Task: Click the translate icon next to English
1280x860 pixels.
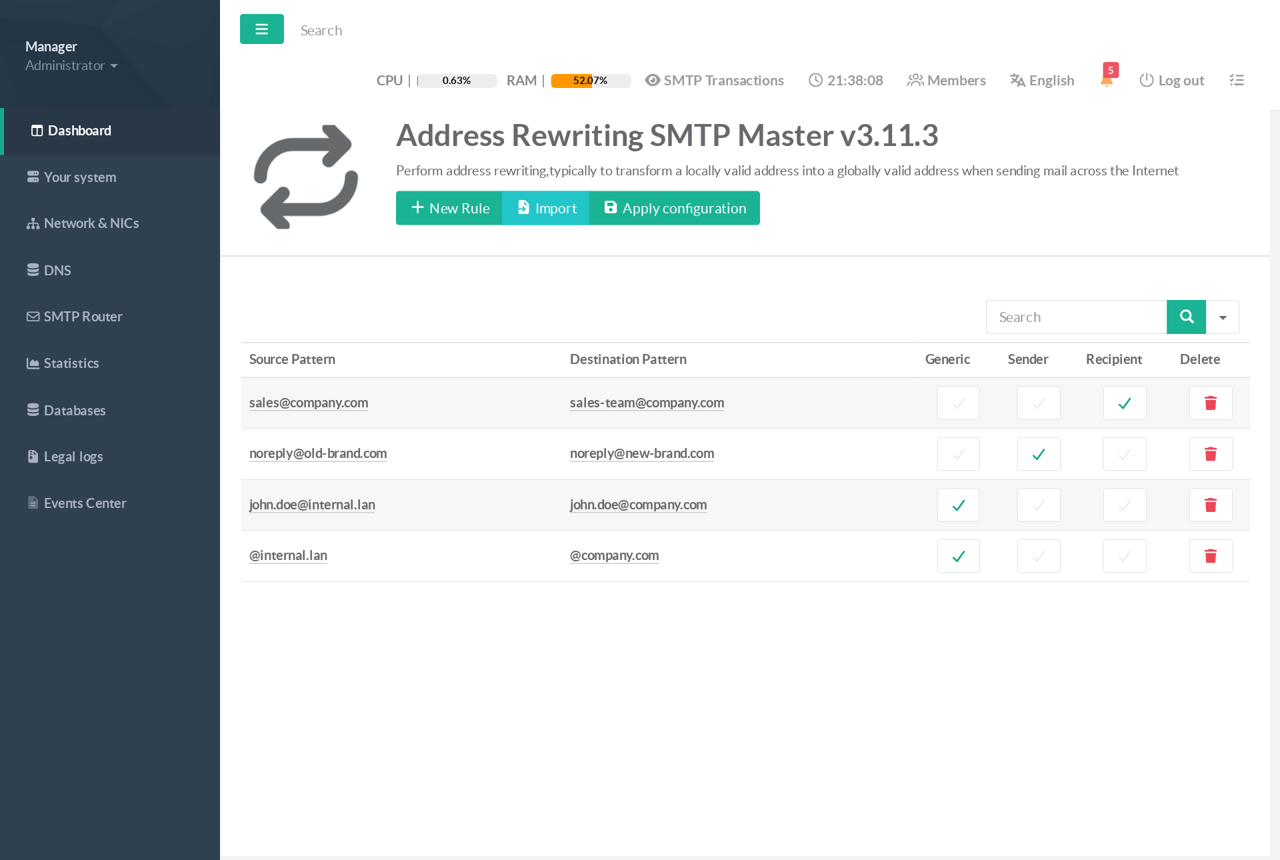Action: coord(1017,80)
